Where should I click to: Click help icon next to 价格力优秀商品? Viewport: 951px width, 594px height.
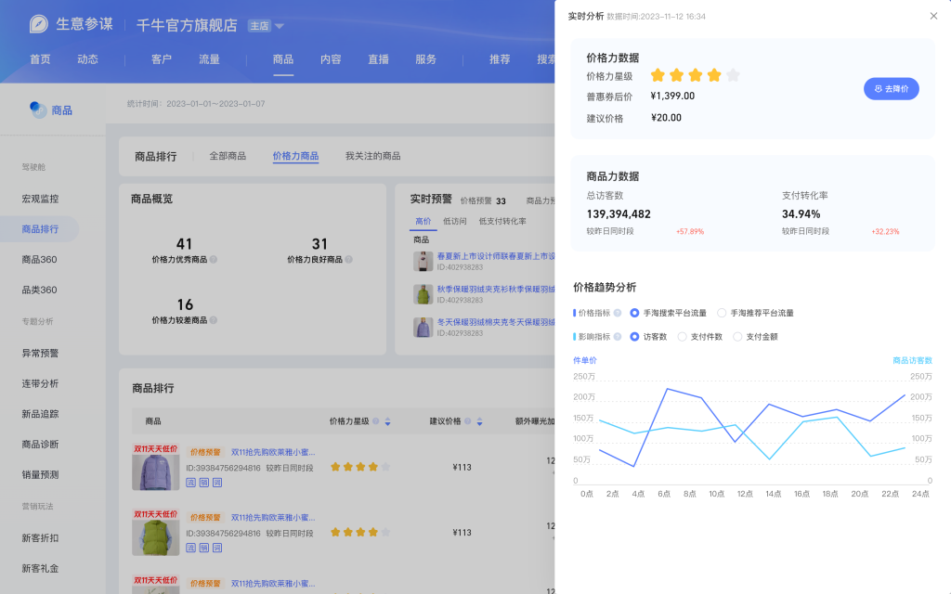click(x=214, y=260)
